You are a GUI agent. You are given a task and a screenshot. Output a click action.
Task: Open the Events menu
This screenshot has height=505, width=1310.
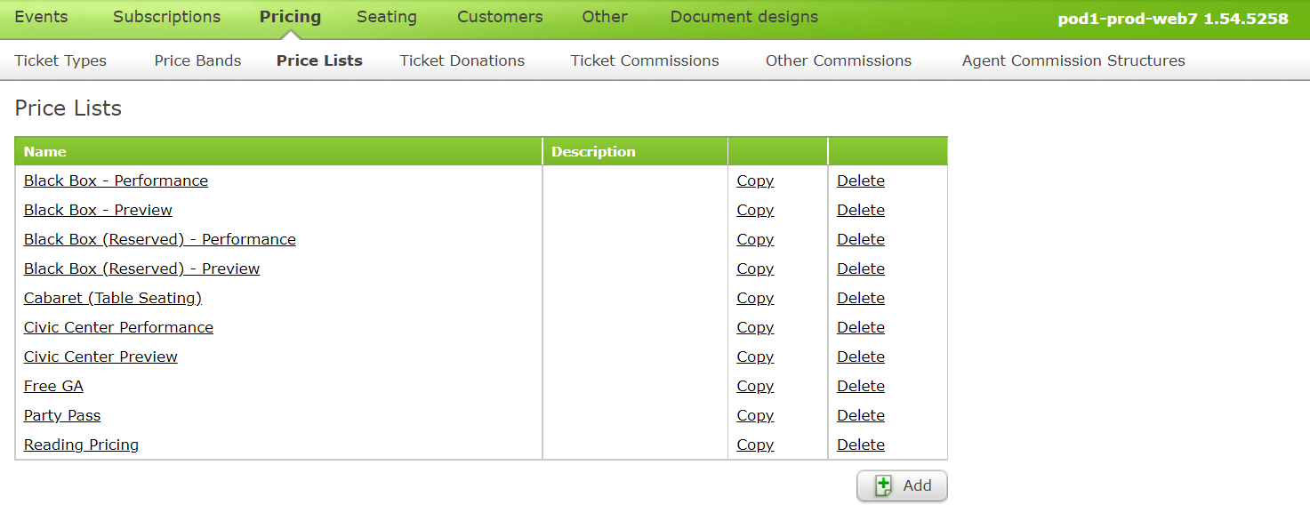pyautogui.click(x=41, y=17)
